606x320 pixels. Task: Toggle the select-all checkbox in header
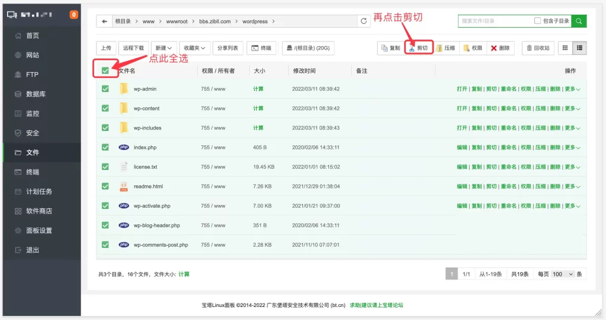tap(105, 70)
